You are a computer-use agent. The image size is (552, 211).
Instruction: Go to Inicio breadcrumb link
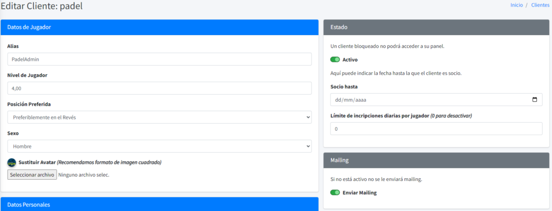coord(516,5)
